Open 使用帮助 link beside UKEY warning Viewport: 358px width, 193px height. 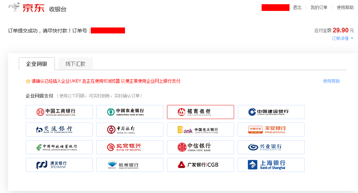click(x=331, y=81)
